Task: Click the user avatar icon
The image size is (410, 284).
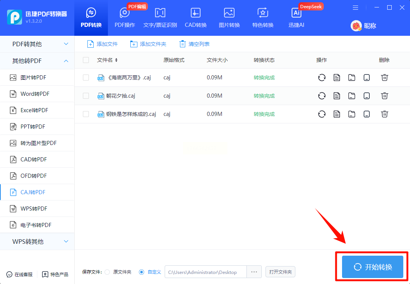Action: [356, 26]
